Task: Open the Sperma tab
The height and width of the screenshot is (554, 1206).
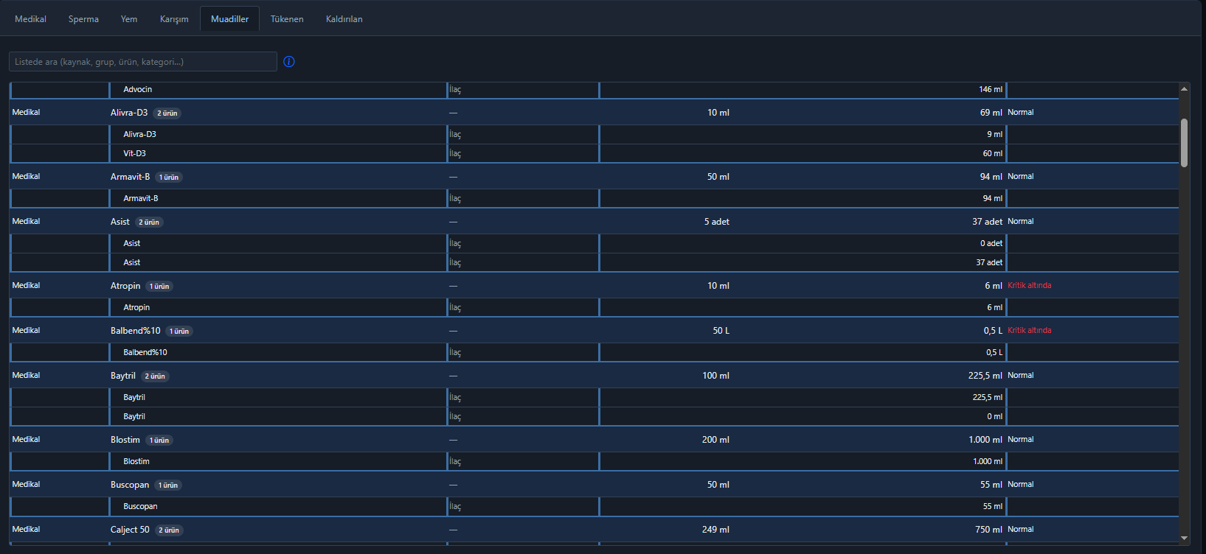Action: [x=83, y=19]
